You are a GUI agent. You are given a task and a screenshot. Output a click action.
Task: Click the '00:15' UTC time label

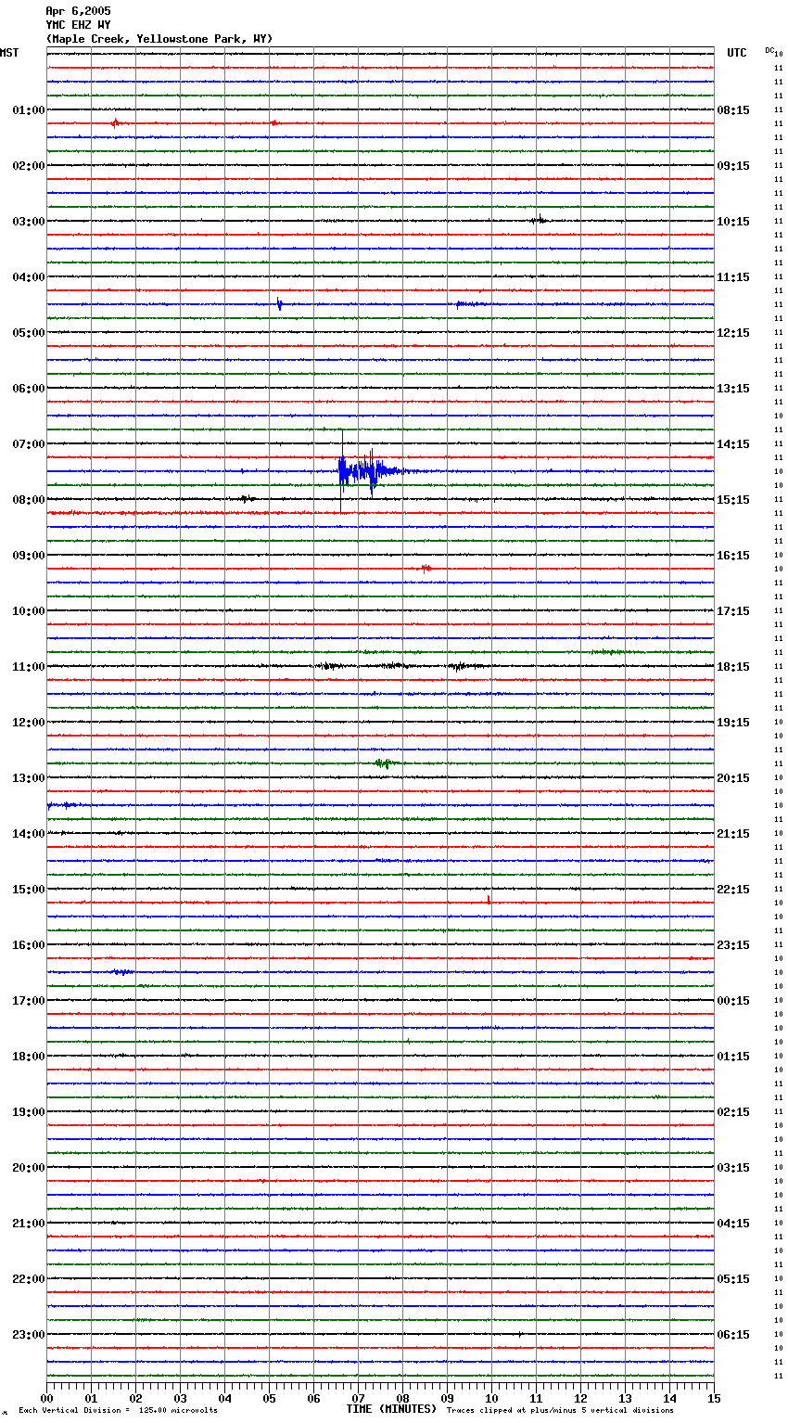click(733, 1001)
